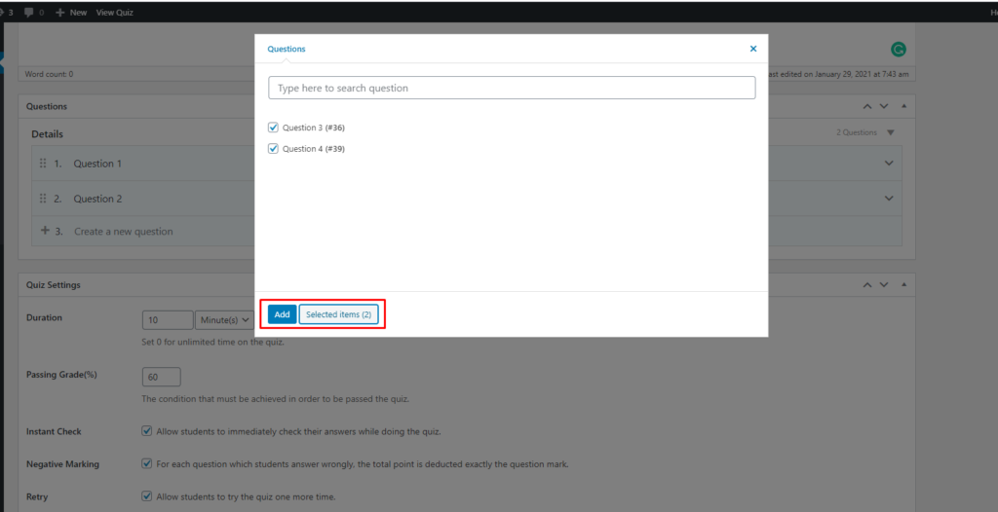Click the plus icon beside Create a new question
This screenshot has width=998, height=512.
click(45, 232)
